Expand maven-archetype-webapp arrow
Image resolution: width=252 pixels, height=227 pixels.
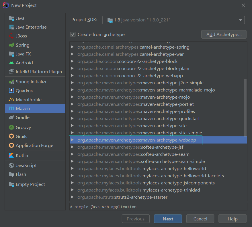click(72, 140)
